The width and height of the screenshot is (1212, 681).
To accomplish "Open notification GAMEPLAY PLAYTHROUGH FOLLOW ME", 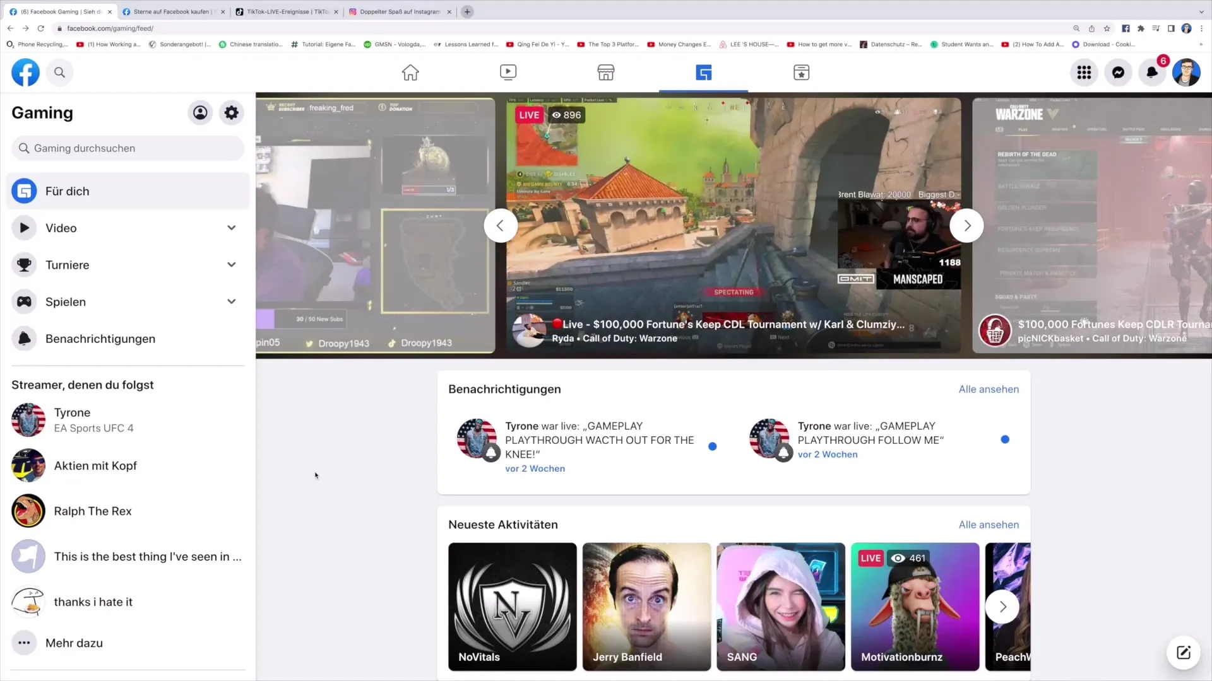I will coord(880,439).
